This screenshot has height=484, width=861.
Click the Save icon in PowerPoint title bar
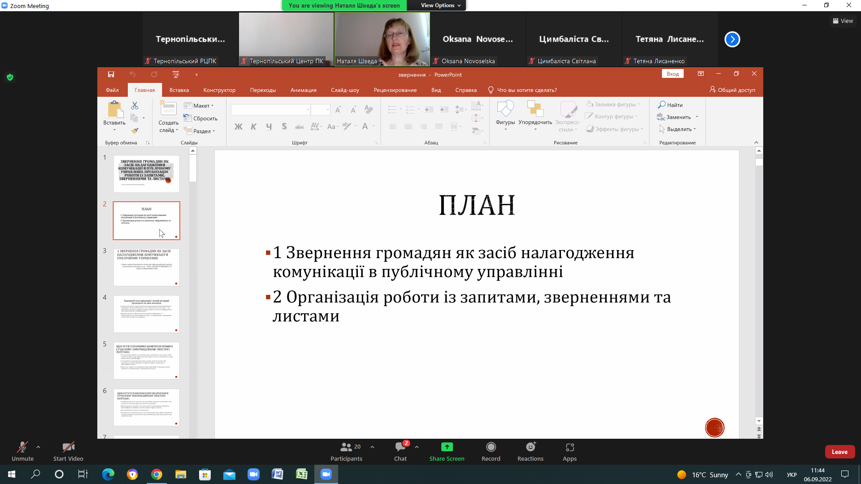coord(111,74)
